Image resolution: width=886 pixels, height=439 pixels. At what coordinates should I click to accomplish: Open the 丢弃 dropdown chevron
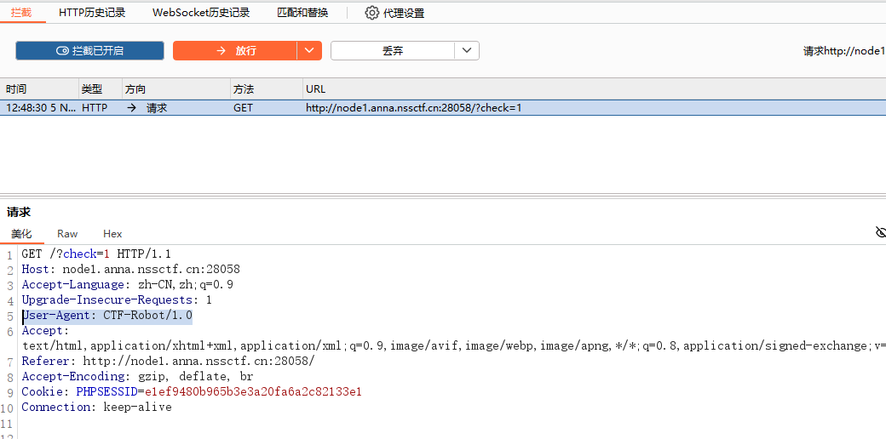466,51
